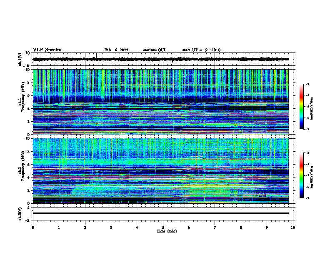This screenshot has width=330, height=255.
Task: Click the "station=OUI" header label
Action: tap(154, 50)
